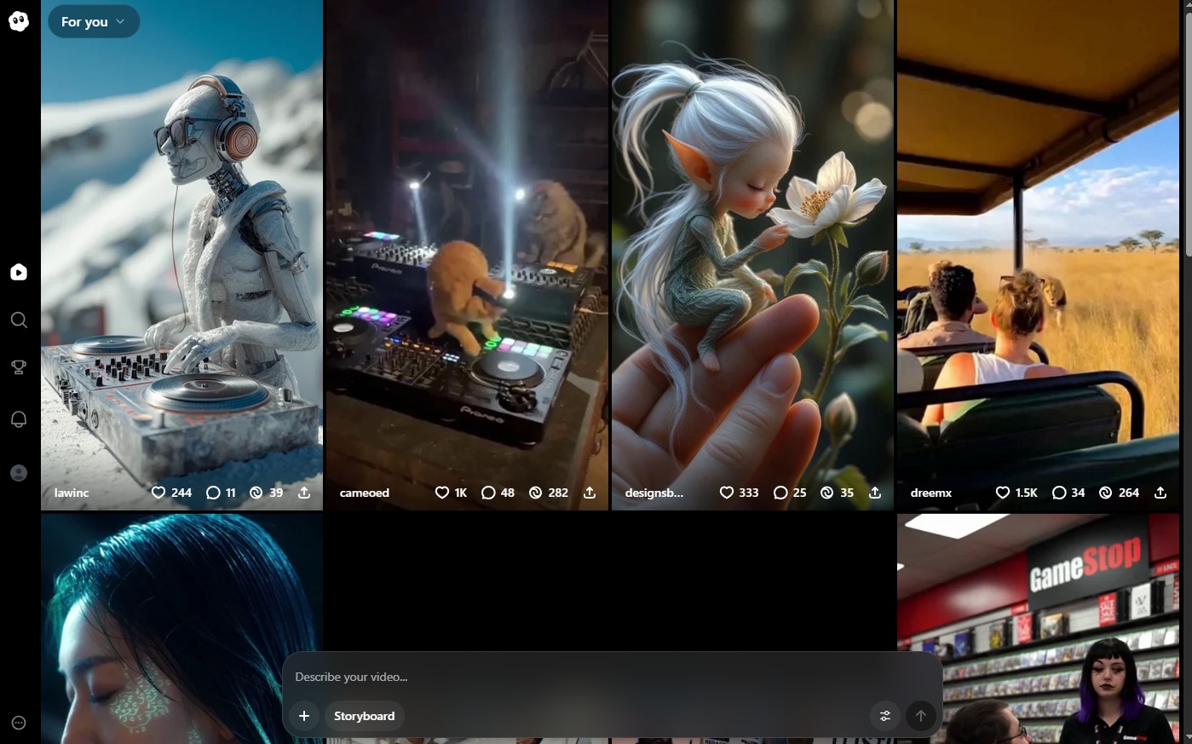The image size is (1192, 744).
Task: Focus the Describe your video field
Action: click(612, 677)
